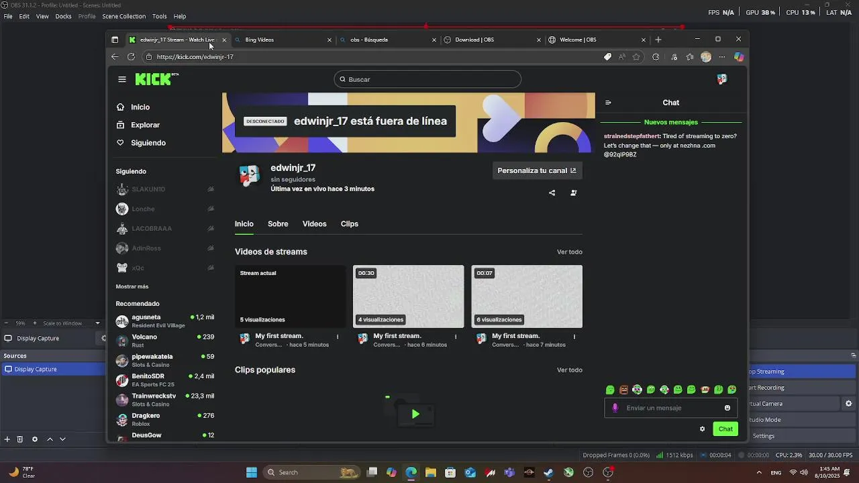Toggle Studio Mode in OBS controls
This screenshot has height=483, width=859.
coord(802,420)
